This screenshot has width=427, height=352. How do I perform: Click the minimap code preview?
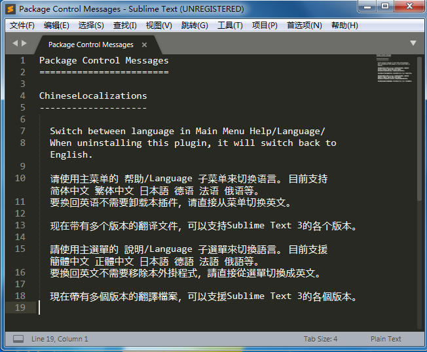point(395,68)
